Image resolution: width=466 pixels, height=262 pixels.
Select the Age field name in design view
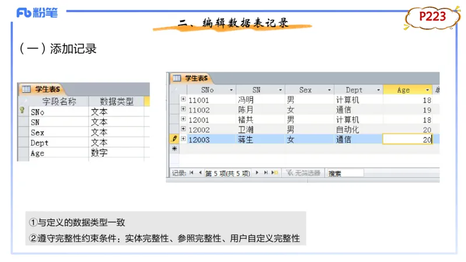pyautogui.click(x=59, y=153)
